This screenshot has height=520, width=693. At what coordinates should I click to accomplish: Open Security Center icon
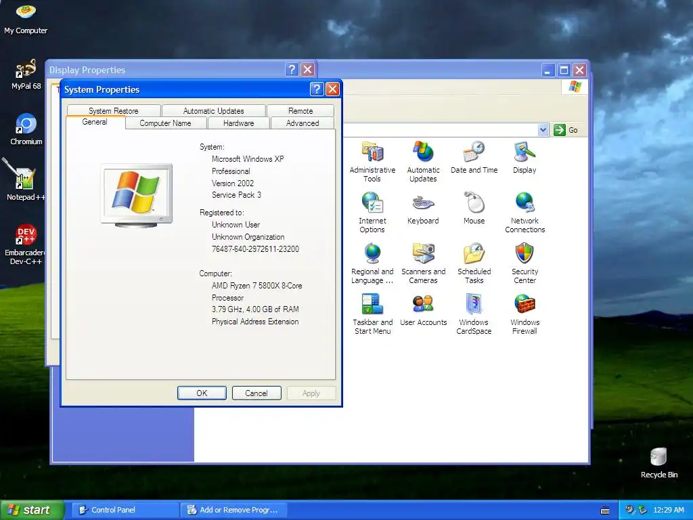pos(524,263)
